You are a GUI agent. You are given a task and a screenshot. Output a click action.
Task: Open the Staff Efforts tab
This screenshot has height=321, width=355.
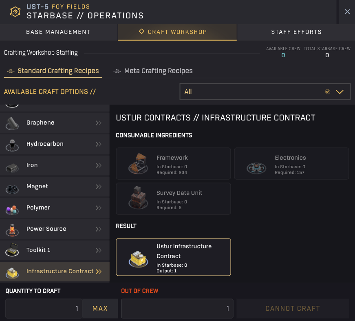point(296,32)
